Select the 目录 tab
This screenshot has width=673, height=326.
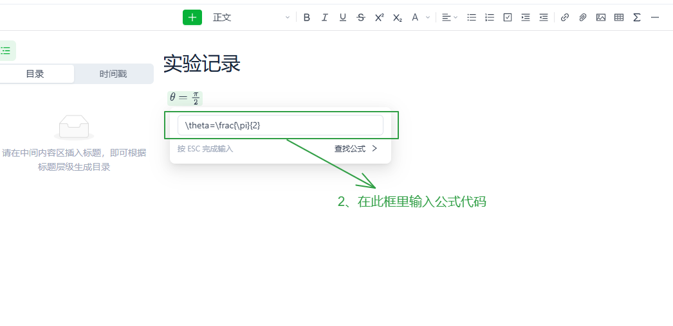tap(35, 74)
